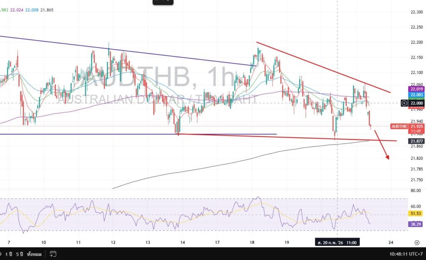Select the 1 ปี time range
Viewport: 426px width, 260px height.
click(x=9, y=253)
